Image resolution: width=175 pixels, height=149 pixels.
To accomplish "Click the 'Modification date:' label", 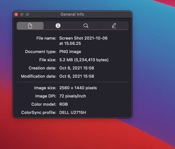I will 38,76.
